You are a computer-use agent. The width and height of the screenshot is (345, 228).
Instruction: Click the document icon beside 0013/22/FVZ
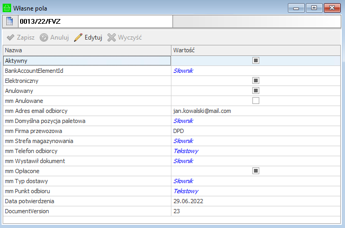tap(10, 21)
